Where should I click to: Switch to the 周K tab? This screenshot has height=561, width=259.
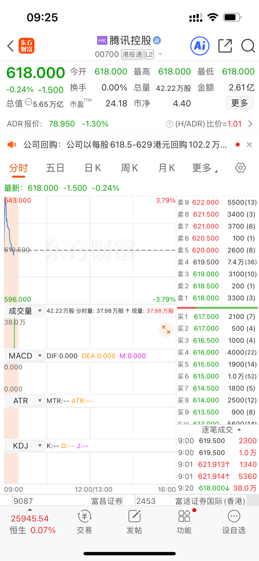(129, 168)
